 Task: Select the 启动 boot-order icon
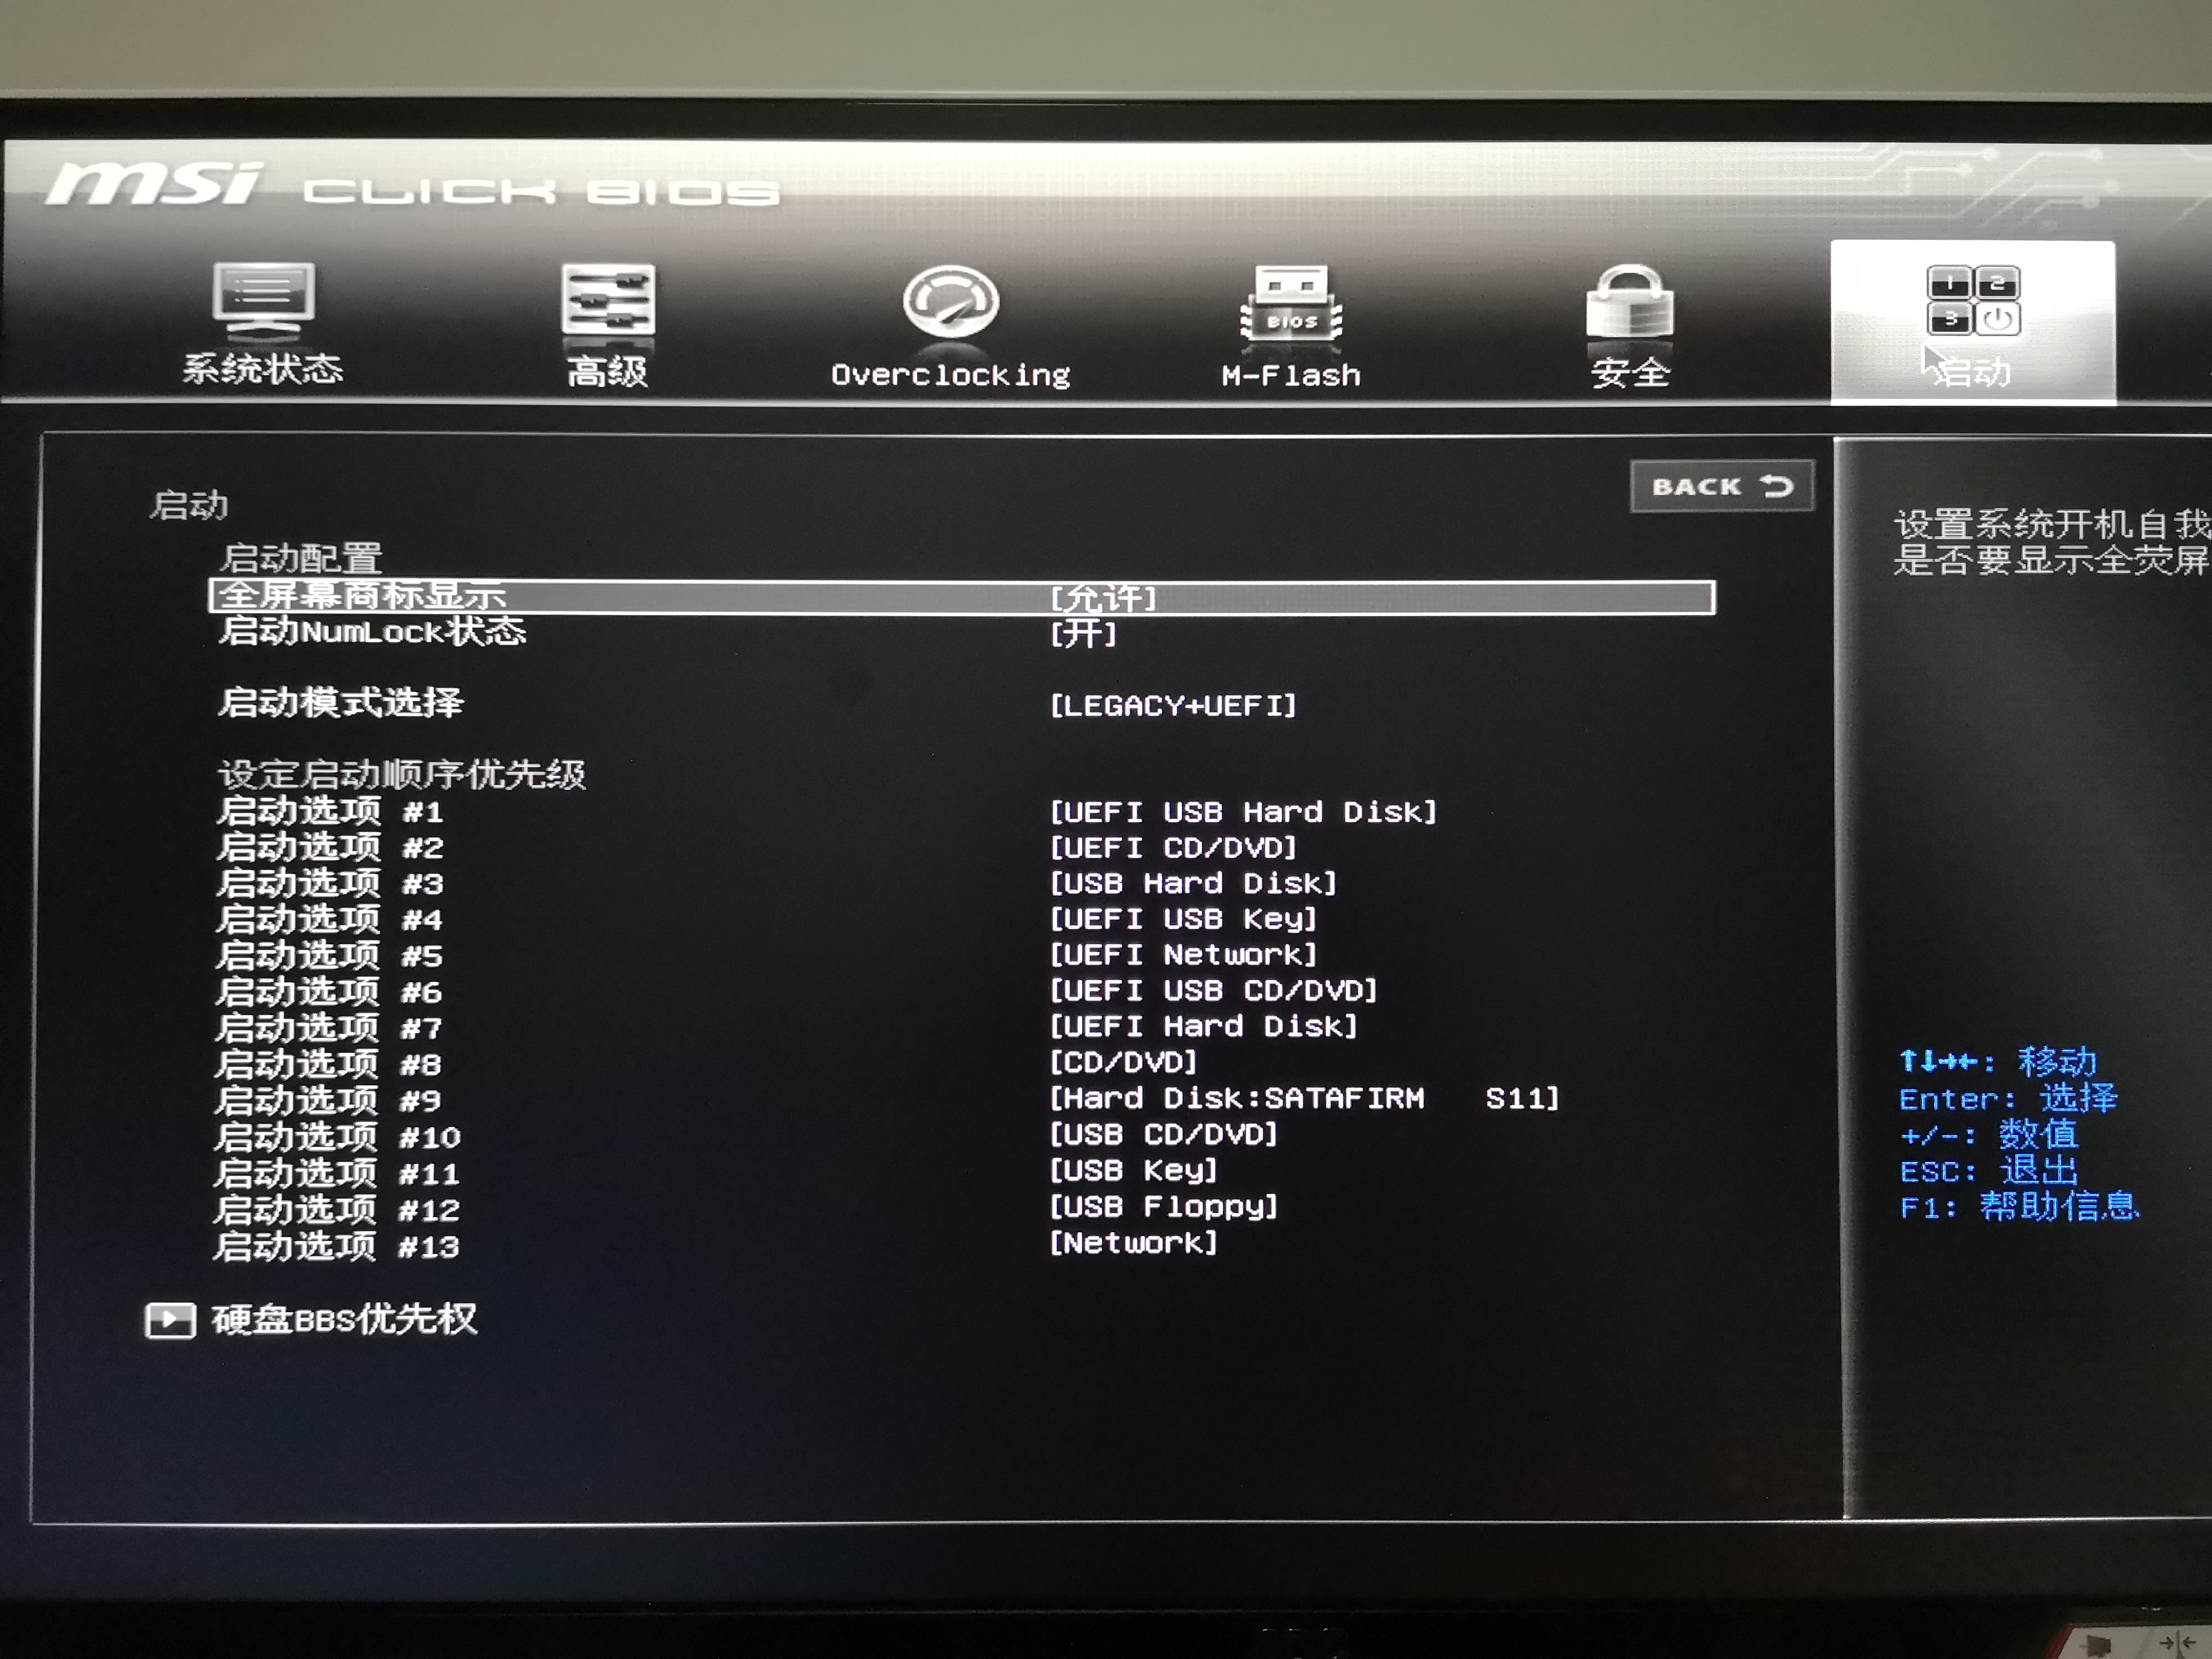pyautogui.click(x=1972, y=300)
